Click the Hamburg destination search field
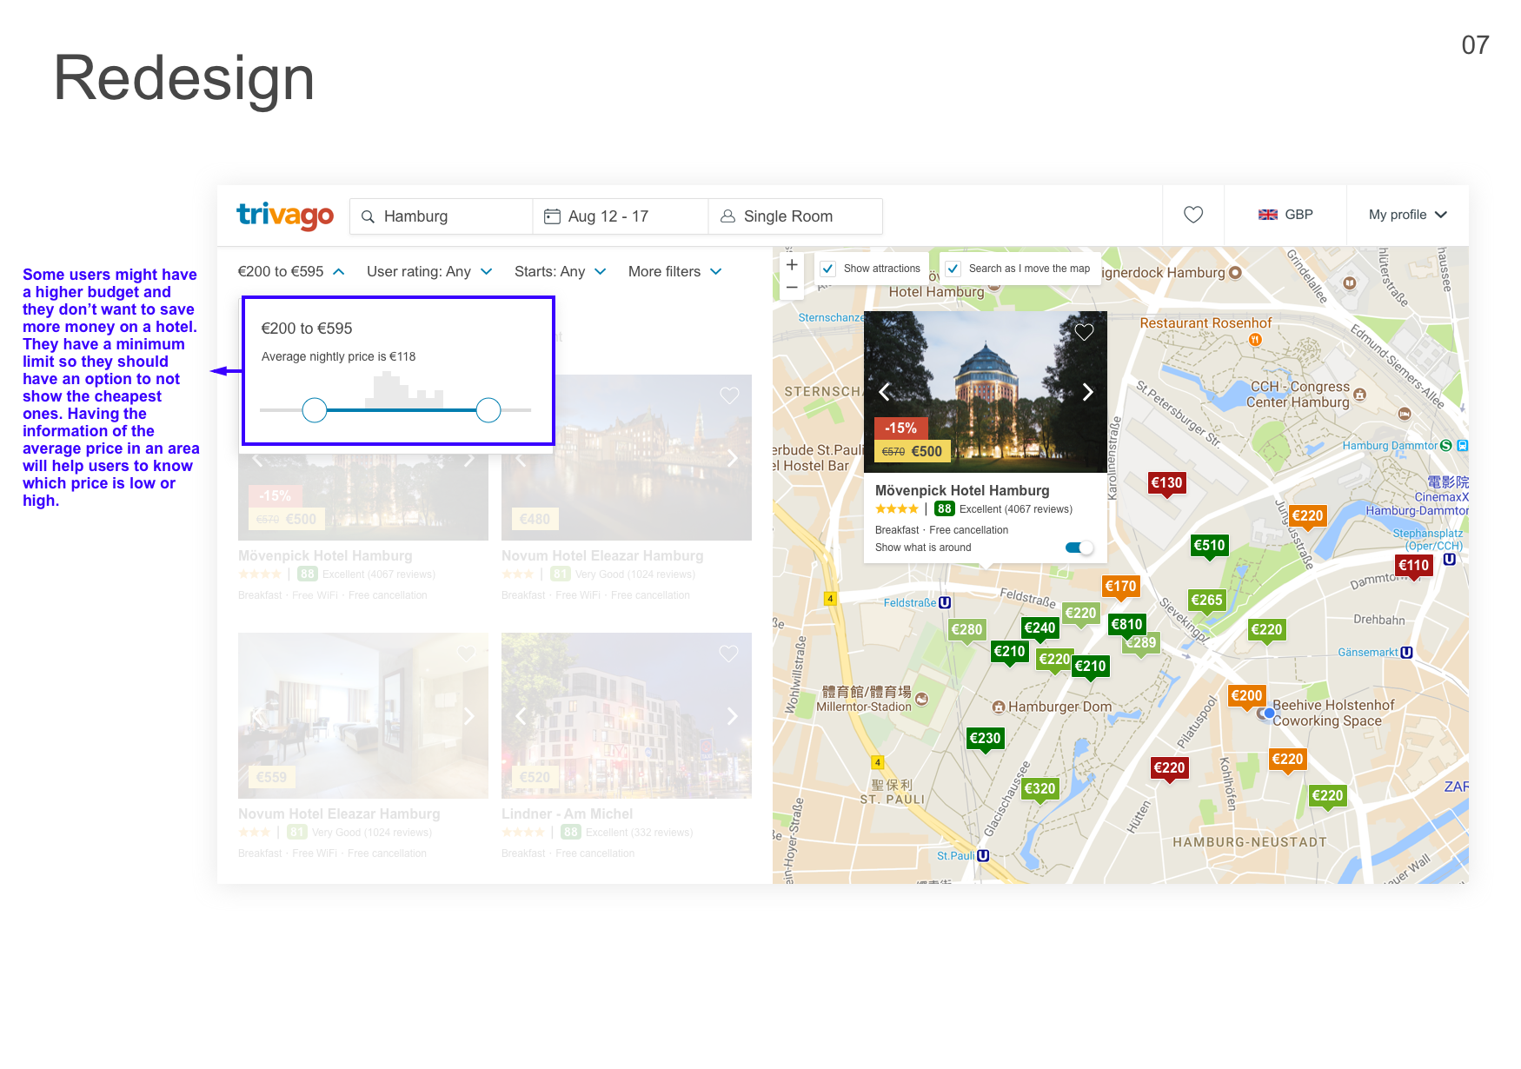The width and height of the screenshot is (1521, 1069). coord(442,216)
